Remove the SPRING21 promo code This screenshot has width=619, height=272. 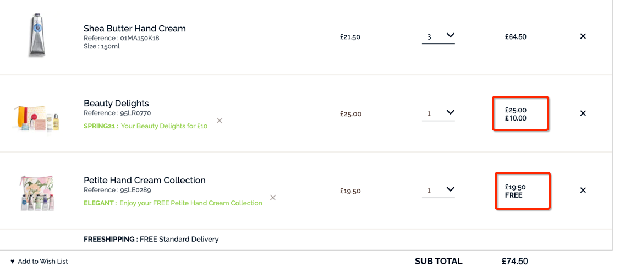[220, 121]
